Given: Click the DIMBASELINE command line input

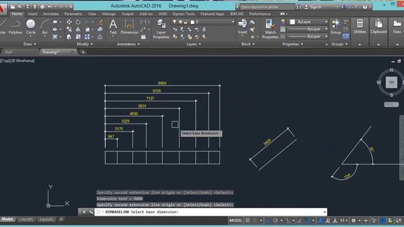Looking at the screenshot, I should pyautogui.click(x=210, y=212).
